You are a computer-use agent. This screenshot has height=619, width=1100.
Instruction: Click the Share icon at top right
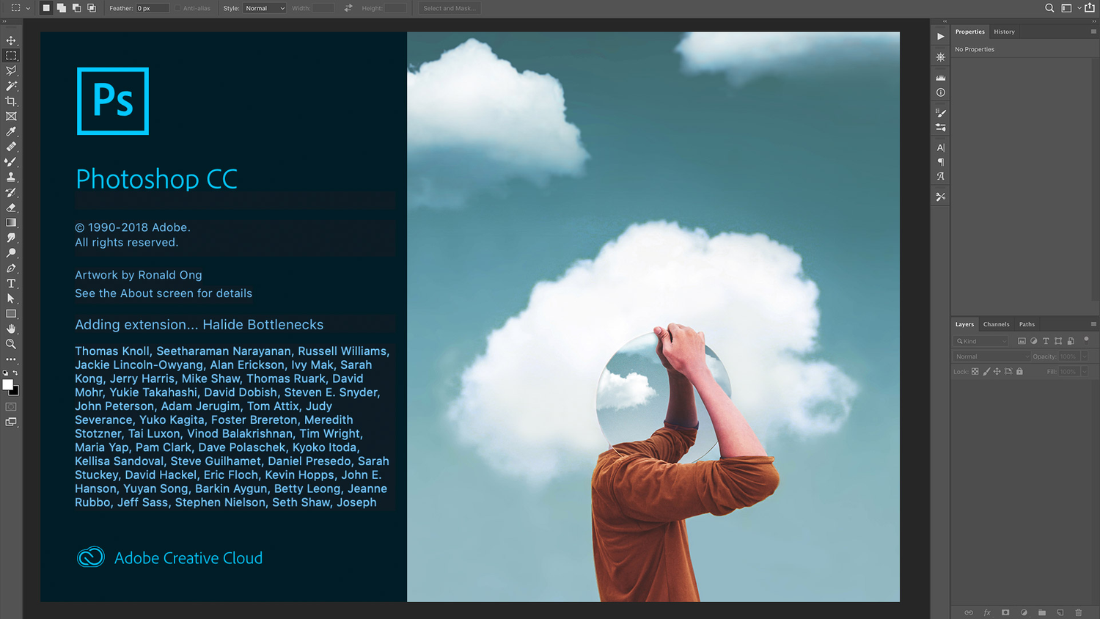[1090, 8]
